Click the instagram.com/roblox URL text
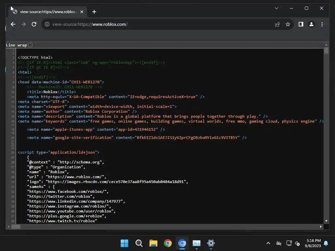The height and width of the screenshot is (251, 335). [x=68, y=206]
